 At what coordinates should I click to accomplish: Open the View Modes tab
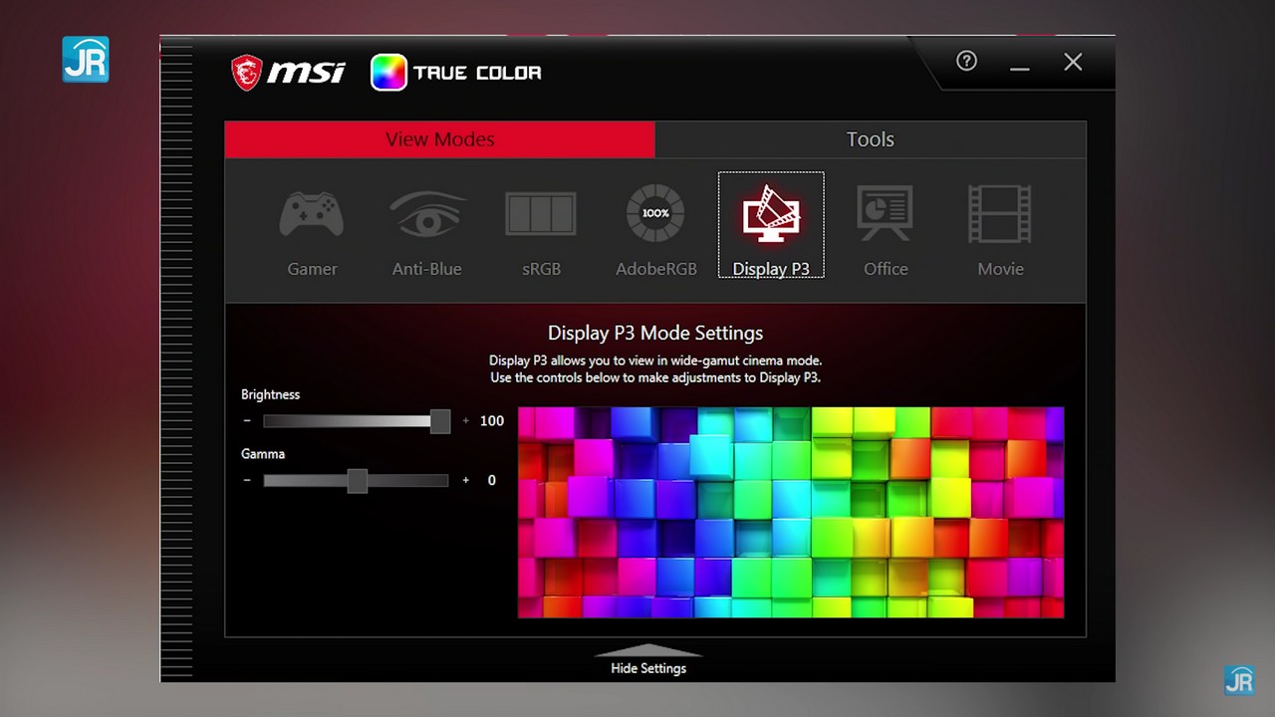(x=439, y=139)
